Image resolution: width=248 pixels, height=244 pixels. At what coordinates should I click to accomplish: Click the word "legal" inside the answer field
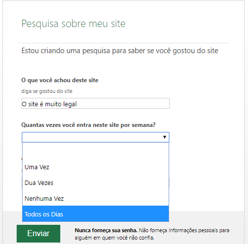click(70, 104)
